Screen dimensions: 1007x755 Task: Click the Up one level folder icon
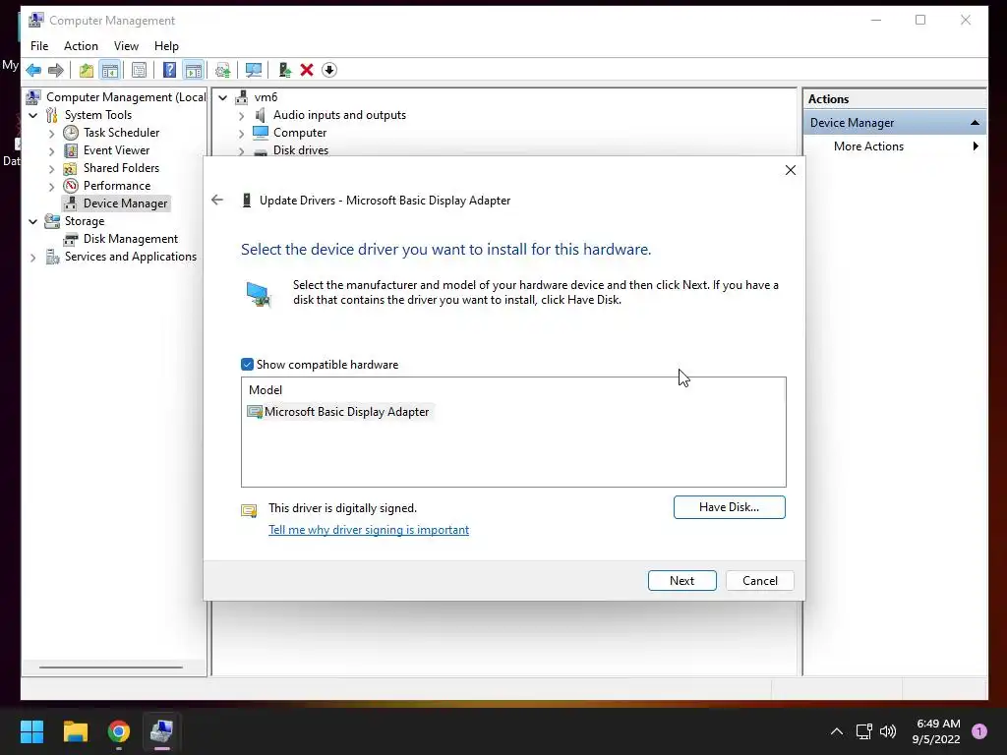(87, 70)
